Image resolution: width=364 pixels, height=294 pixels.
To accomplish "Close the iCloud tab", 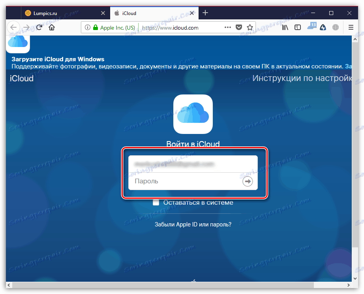I will 192,13.
